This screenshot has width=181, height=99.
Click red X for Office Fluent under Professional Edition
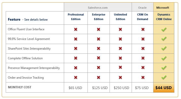point(76,29)
